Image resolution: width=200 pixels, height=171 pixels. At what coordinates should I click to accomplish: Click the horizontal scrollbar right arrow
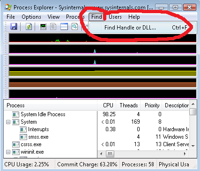coord(185,154)
